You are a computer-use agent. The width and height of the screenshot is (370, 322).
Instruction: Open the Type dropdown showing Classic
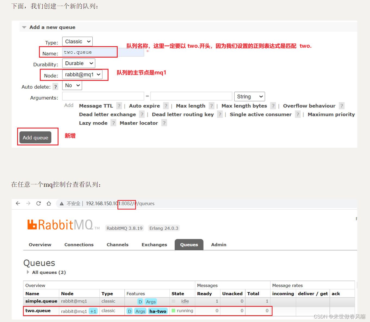[77, 42]
